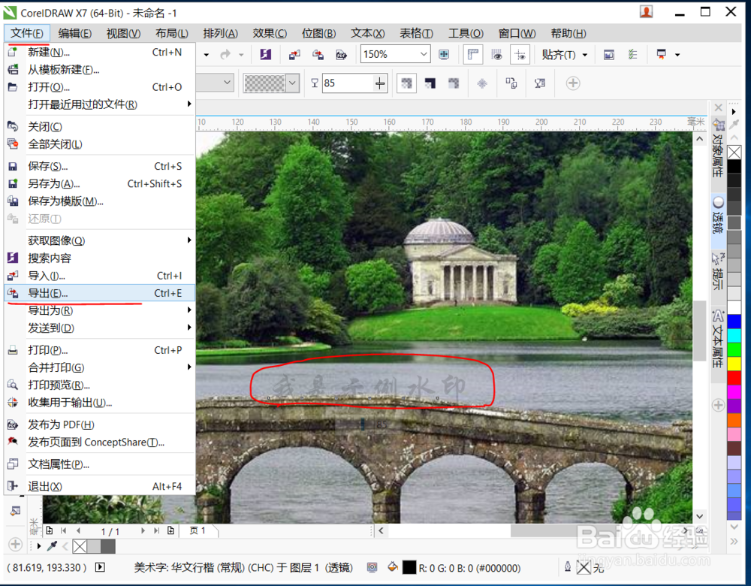Open the 文件 (File) menu
This screenshot has width=751, height=586.
[x=27, y=33]
